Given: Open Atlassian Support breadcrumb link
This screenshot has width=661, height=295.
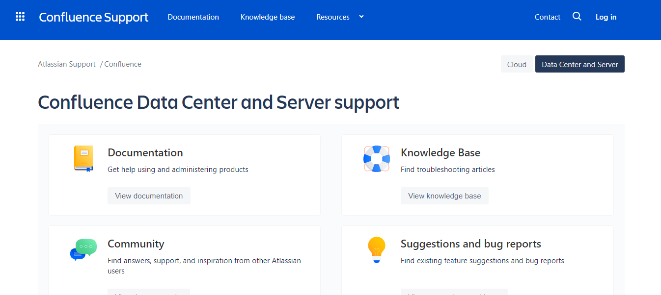Looking at the screenshot, I should click(67, 64).
